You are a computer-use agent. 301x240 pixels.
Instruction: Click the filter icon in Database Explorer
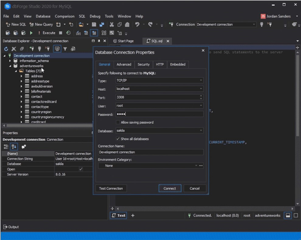click(x=65, y=49)
